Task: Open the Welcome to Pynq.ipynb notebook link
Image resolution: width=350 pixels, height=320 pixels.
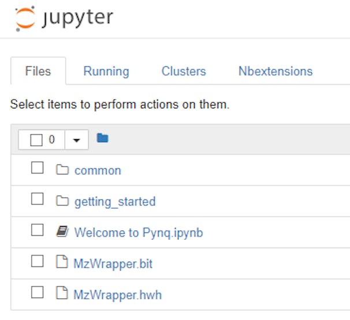Action: coord(139,233)
